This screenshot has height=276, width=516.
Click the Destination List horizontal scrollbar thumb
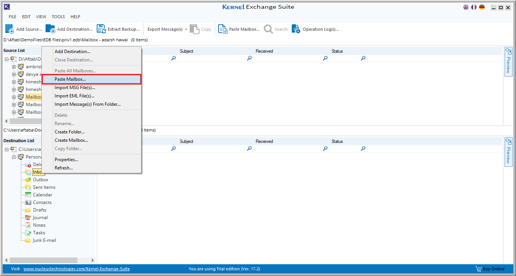pos(44,260)
